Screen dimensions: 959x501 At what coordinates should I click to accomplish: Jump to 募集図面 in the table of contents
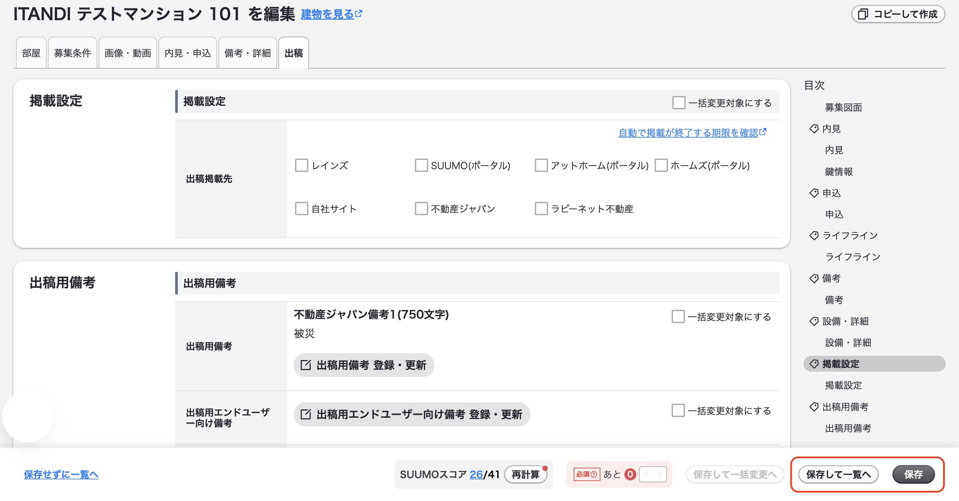tap(843, 107)
